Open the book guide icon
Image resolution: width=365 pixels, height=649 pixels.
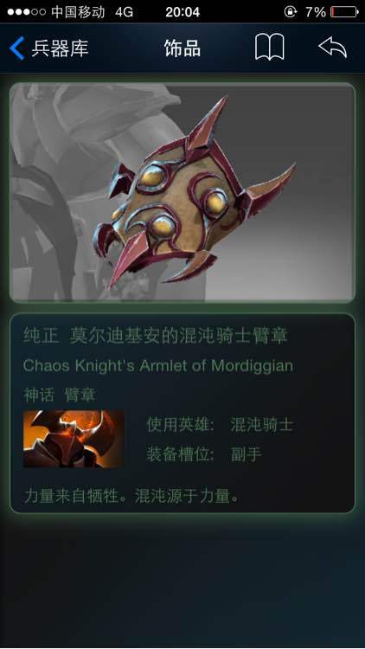[269, 48]
